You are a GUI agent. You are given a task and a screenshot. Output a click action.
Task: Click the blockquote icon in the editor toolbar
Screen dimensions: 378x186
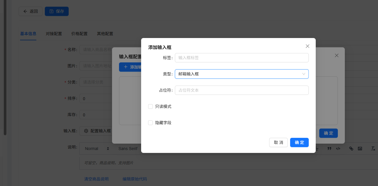click(329, 149)
